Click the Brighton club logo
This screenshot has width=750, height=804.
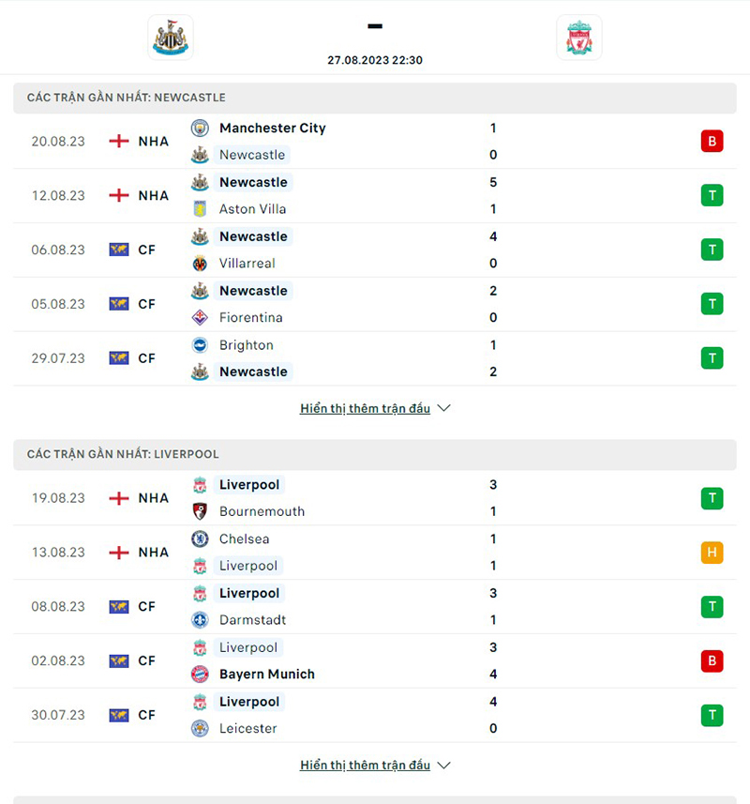click(200, 345)
